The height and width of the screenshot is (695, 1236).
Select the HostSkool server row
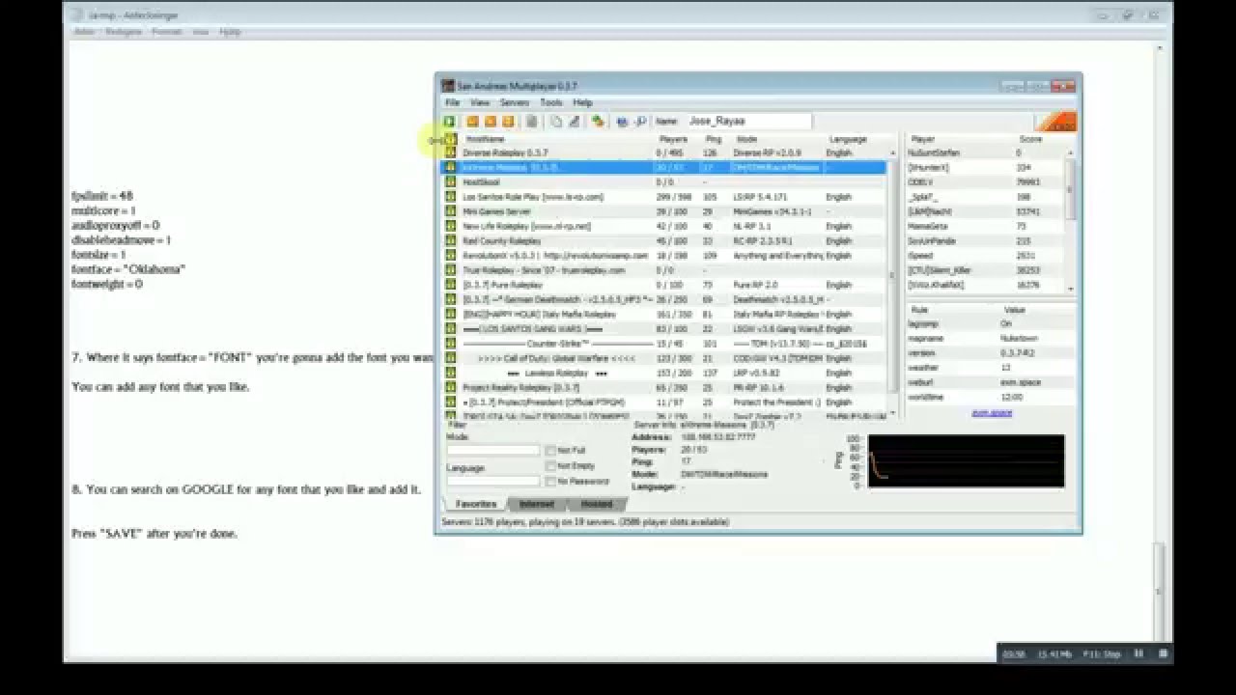pos(663,181)
